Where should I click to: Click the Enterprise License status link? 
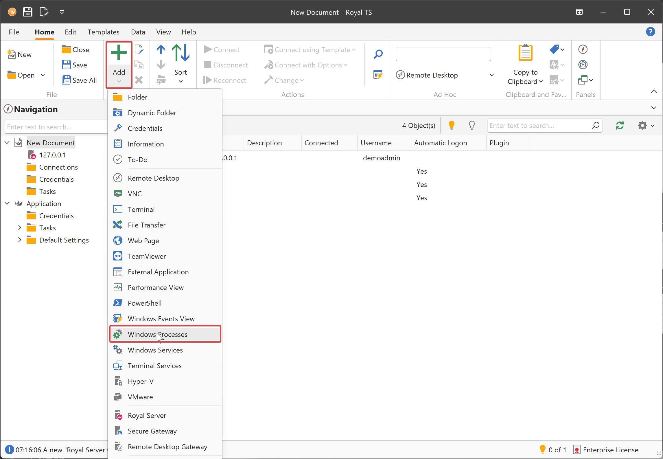click(x=605, y=450)
